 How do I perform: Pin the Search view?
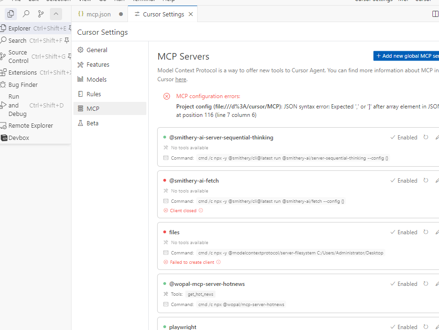click(67, 40)
